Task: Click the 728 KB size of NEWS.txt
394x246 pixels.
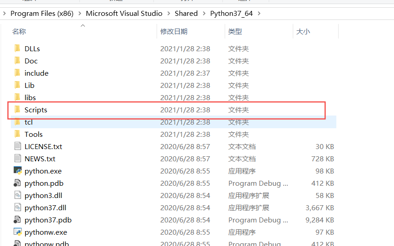Action: pyautogui.click(x=323, y=159)
